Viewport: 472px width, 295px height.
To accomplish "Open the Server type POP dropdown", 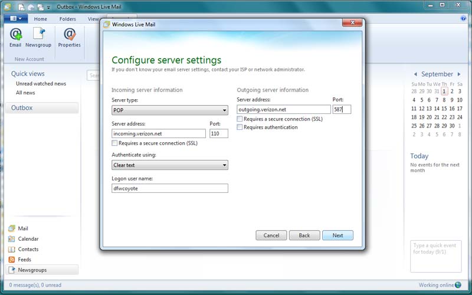I will 170,110.
